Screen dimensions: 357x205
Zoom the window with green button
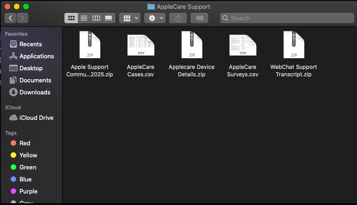[26, 6]
